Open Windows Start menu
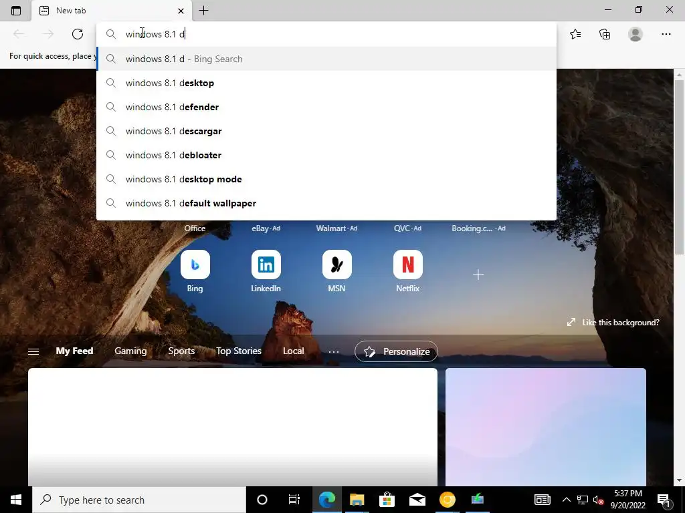This screenshot has height=513, width=685. tap(16, 500)
